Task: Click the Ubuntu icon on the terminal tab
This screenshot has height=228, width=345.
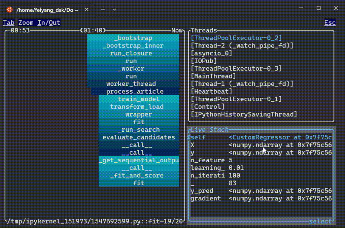Action: coord(9,10)
